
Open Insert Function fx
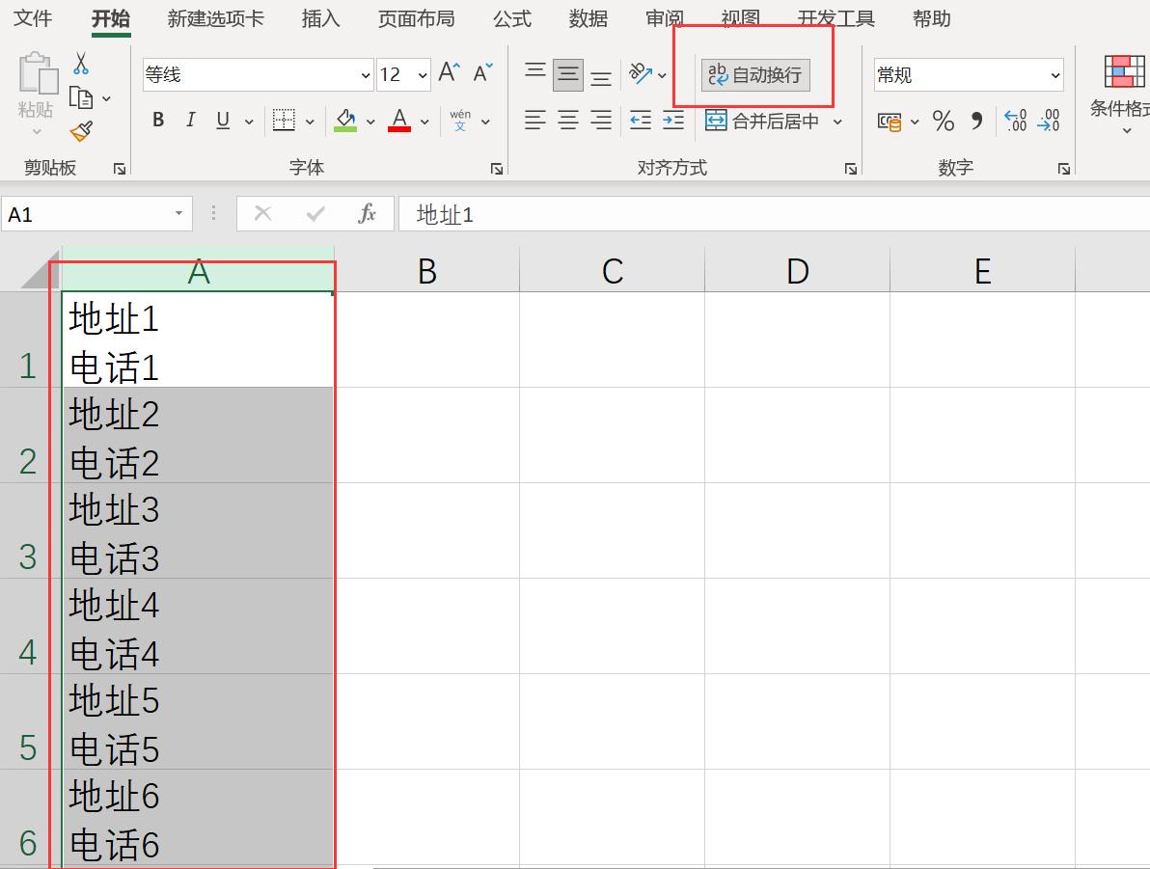[x=367, y=214]
